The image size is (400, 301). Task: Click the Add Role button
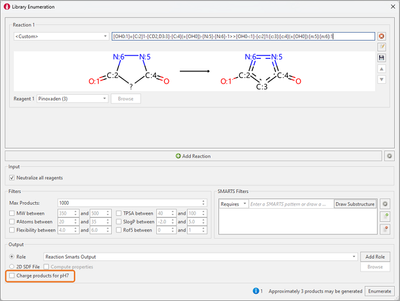(375, 257)
